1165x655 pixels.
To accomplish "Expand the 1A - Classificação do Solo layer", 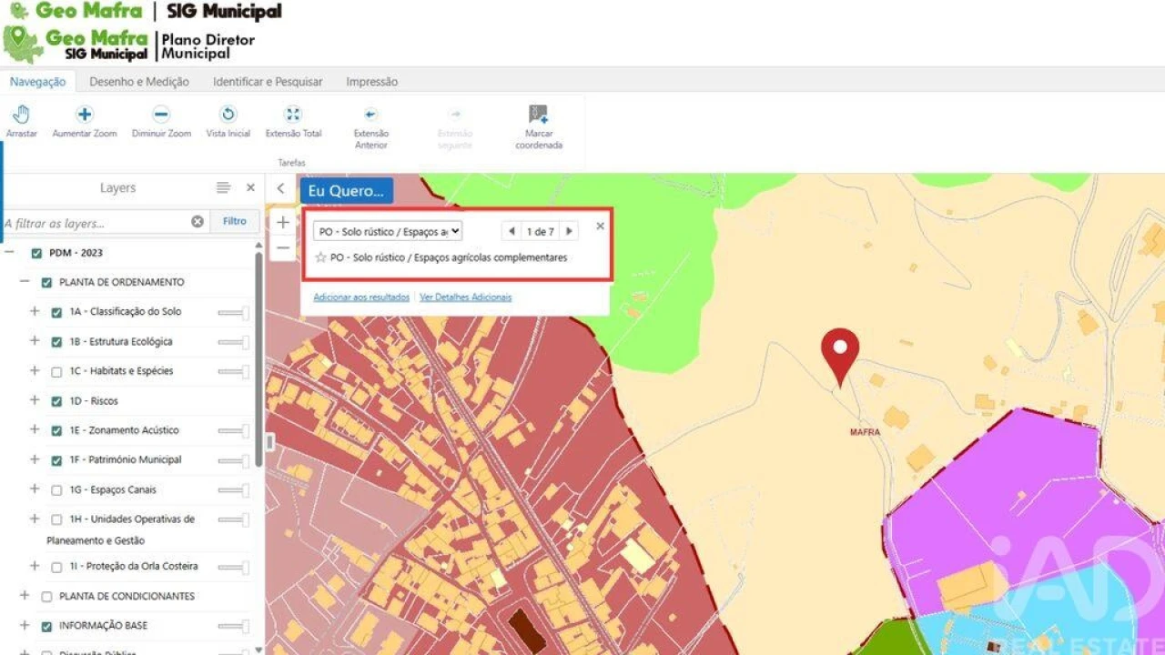I will tap(35, 311).
